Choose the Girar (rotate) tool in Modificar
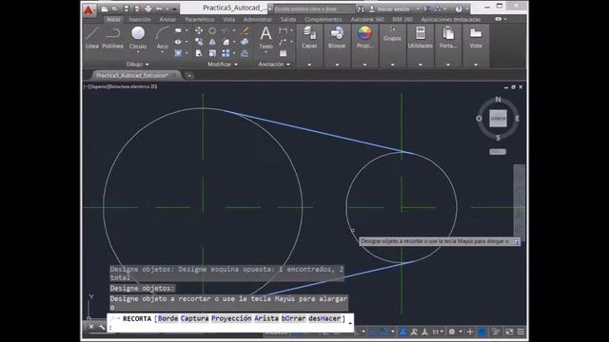Image resolution: width=609 pixels, height=342 pixels. point(212,30)
